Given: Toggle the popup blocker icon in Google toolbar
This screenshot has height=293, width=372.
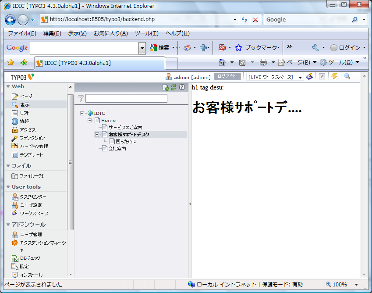Looking at the screenshot, I should pos(222,48).
